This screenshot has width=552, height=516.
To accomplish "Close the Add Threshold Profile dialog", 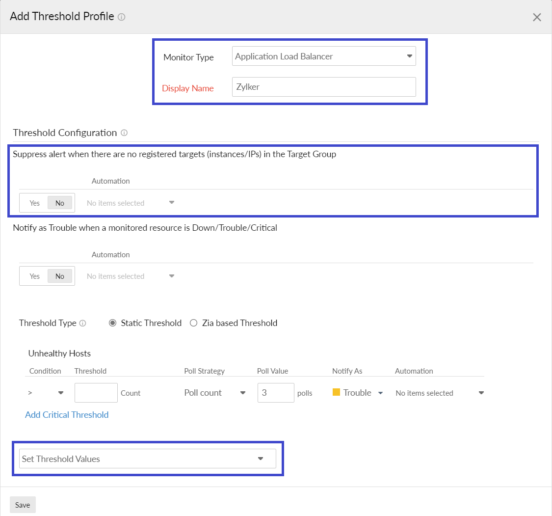I will tap(537, 17).
